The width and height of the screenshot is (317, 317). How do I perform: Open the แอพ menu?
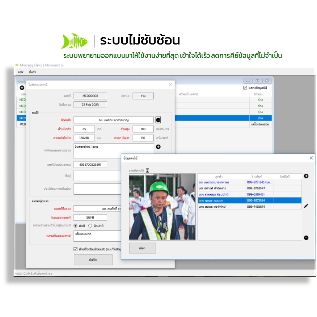(x=20, y=72)
